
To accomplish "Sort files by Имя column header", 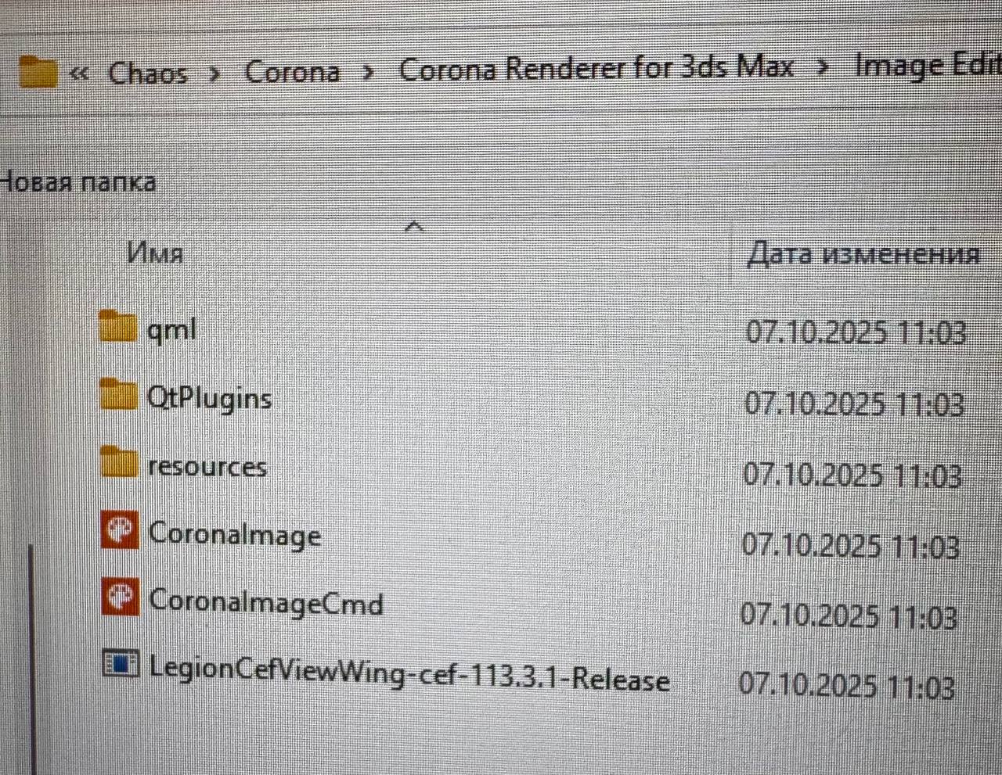I will click(x=155, y=253).
